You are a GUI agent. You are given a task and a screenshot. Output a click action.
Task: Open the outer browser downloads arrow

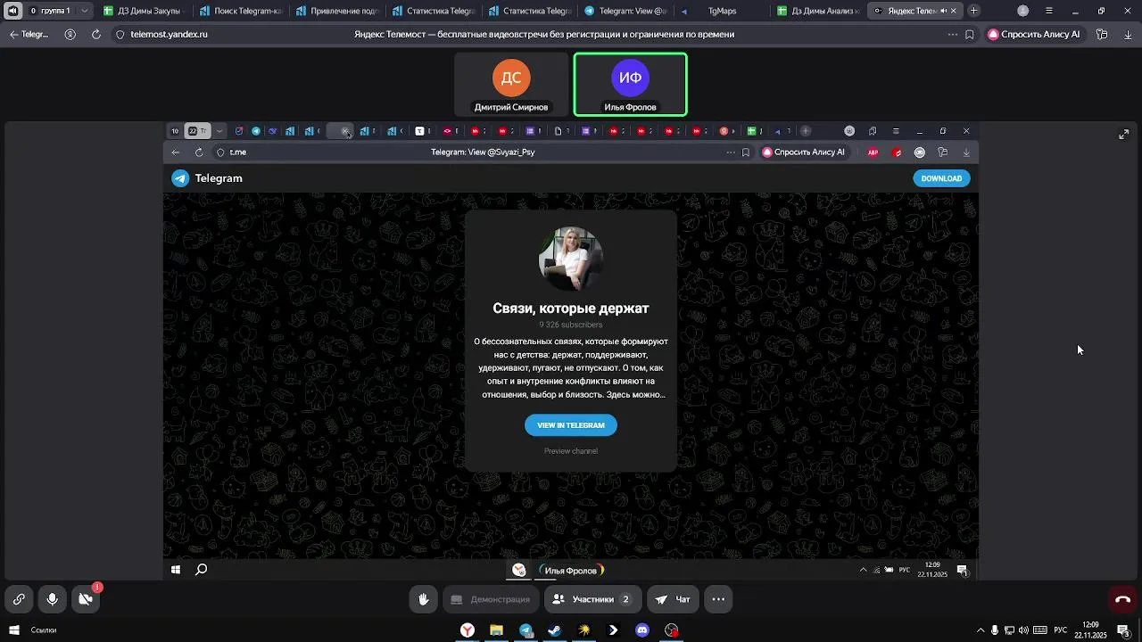tap(1128, 35)
